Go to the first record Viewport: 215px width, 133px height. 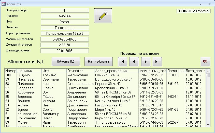click(x=122, y=62)
